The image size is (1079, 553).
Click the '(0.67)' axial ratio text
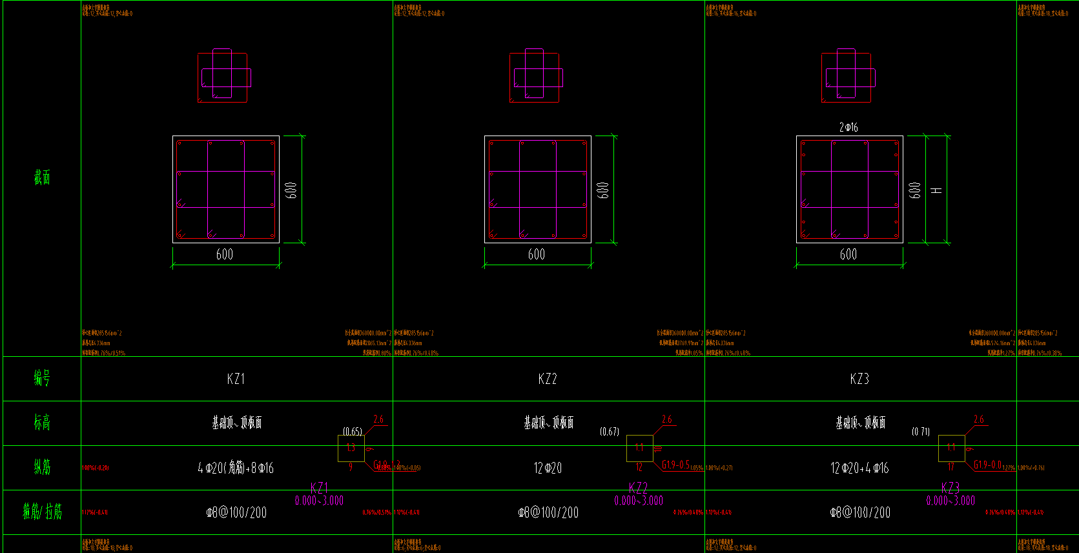click(x=610, y=431)
